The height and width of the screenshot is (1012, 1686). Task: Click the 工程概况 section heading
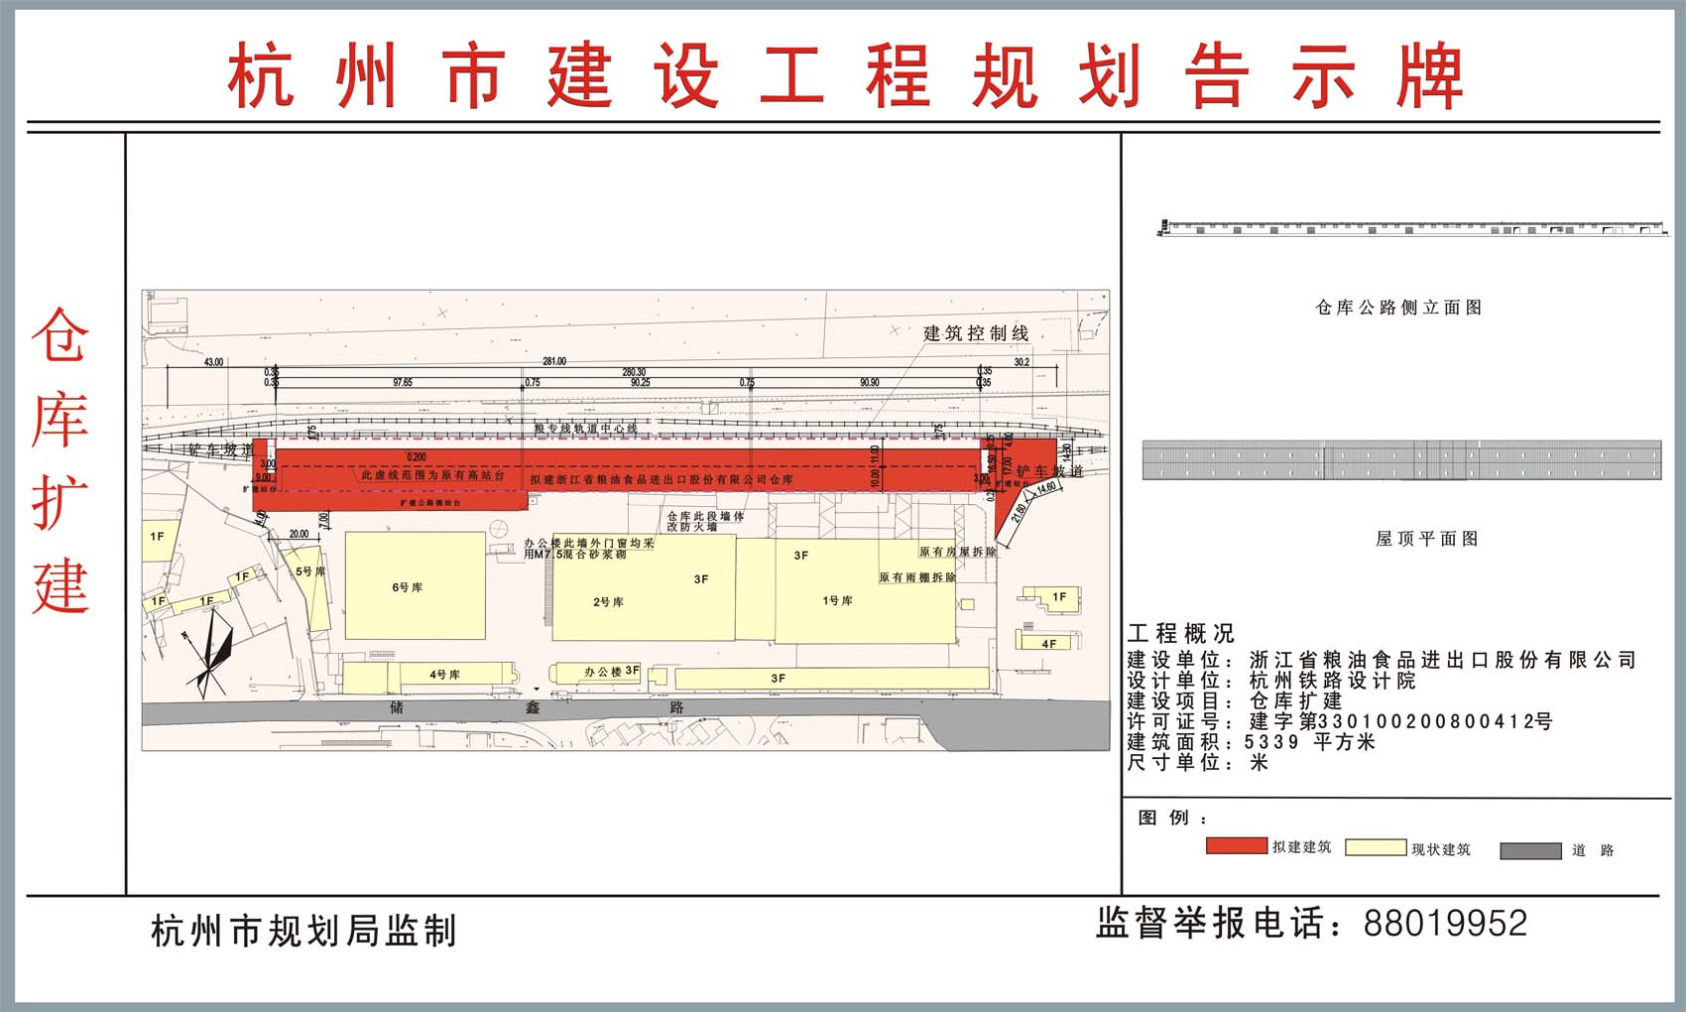1180,634
